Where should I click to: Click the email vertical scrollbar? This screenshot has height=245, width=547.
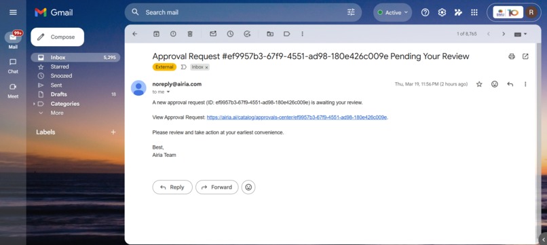point(539,140)
